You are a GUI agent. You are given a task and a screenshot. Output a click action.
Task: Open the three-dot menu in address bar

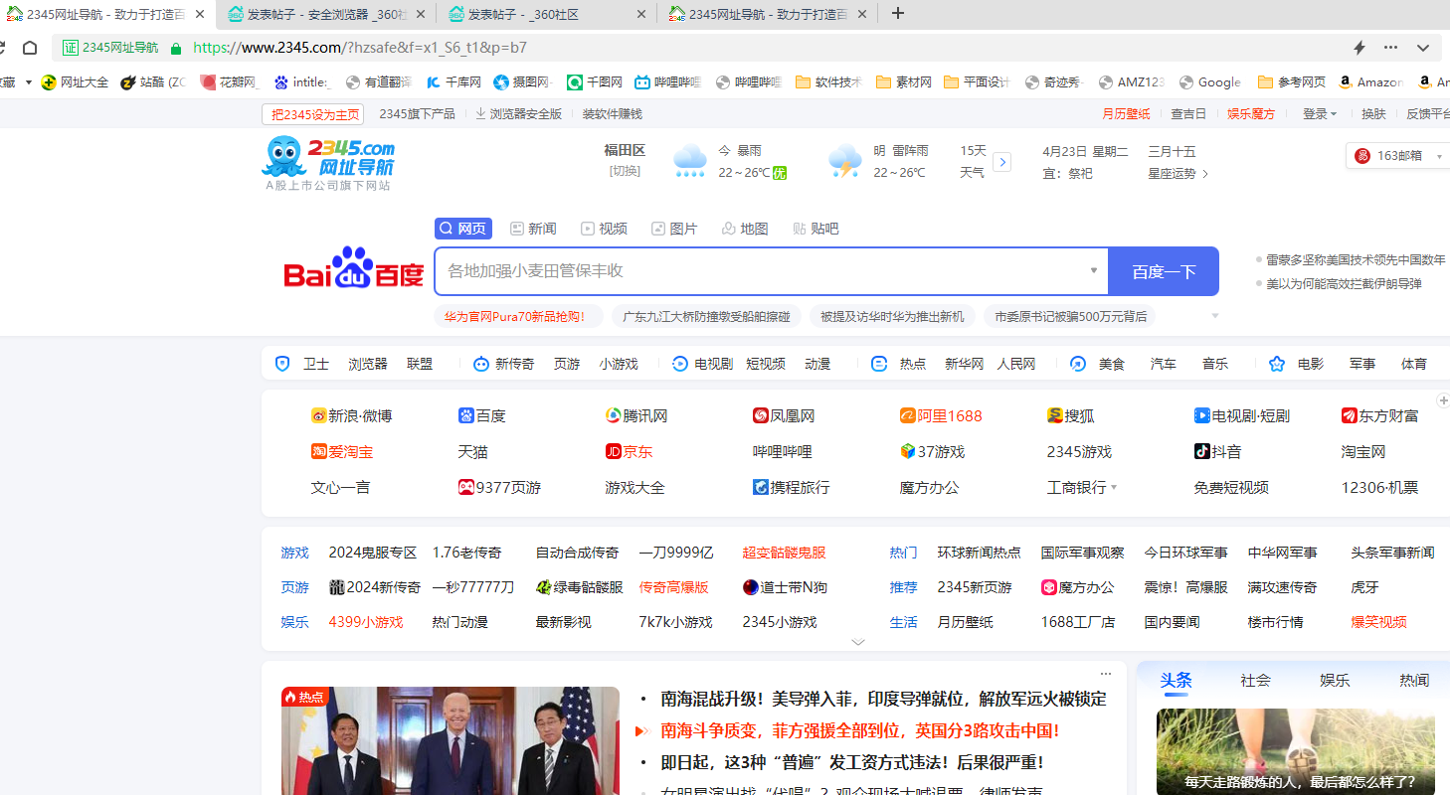click(1390, 48)
